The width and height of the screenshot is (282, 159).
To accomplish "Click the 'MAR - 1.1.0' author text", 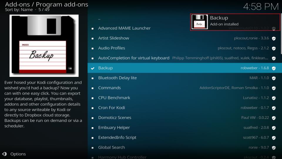I will [259, 78].
